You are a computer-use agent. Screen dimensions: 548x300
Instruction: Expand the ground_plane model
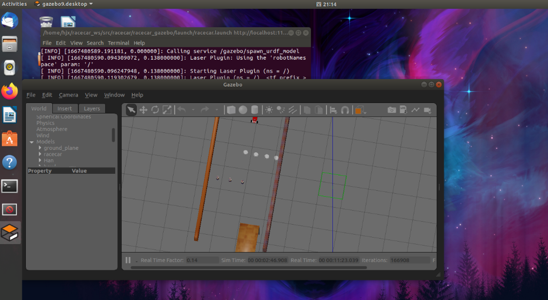(40, 148)
